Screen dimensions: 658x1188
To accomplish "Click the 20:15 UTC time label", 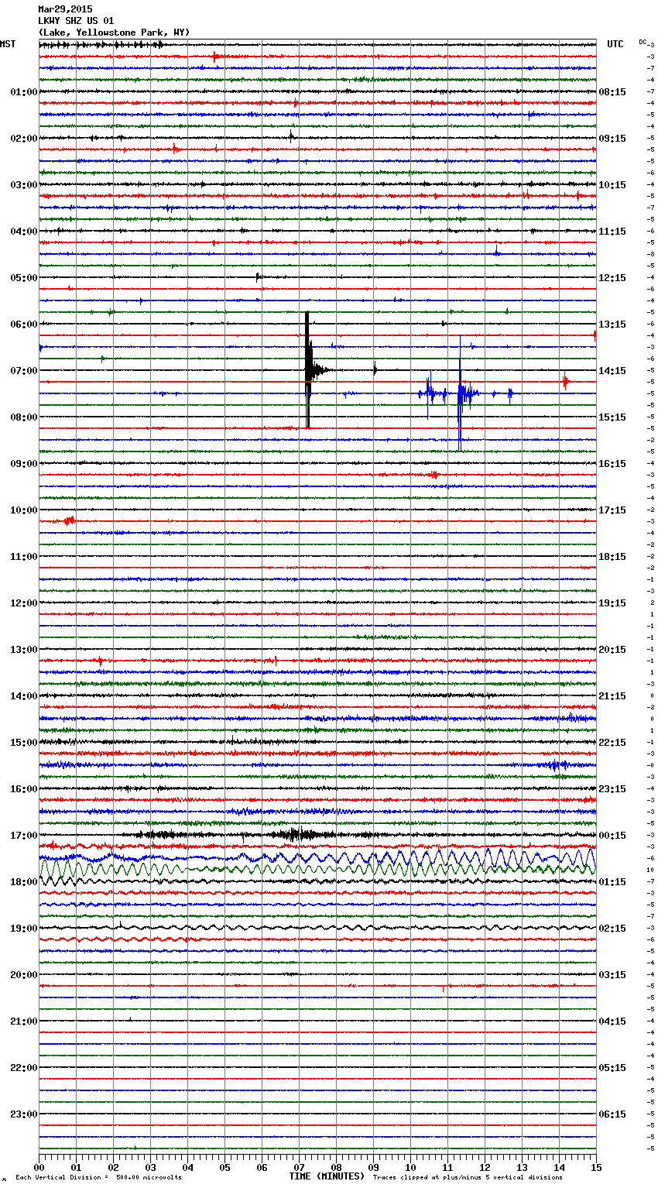I will [x=612, y=650].
